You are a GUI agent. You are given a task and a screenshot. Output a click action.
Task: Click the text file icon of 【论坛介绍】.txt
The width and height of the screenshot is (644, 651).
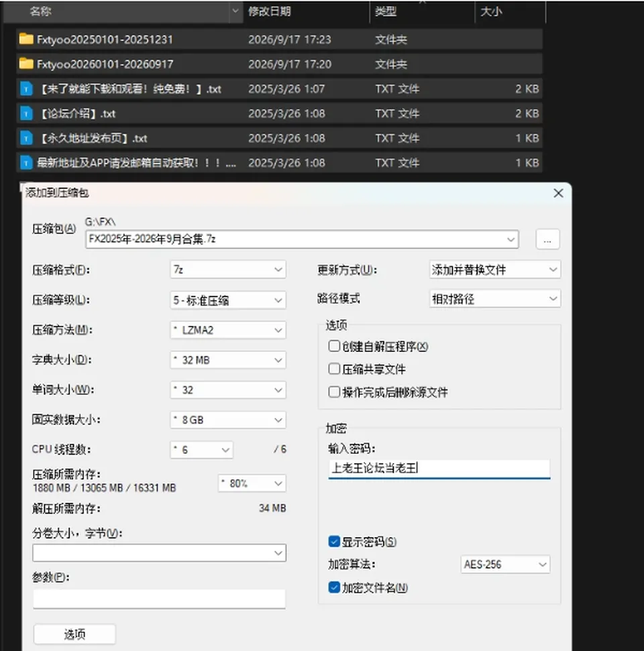pyautogui.click(x=26, y=113)
